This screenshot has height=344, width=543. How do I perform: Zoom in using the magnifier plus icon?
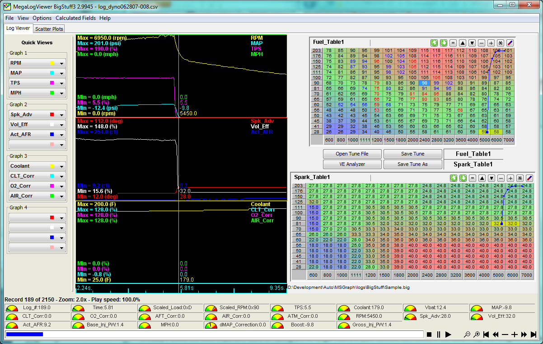pos(477,335)
